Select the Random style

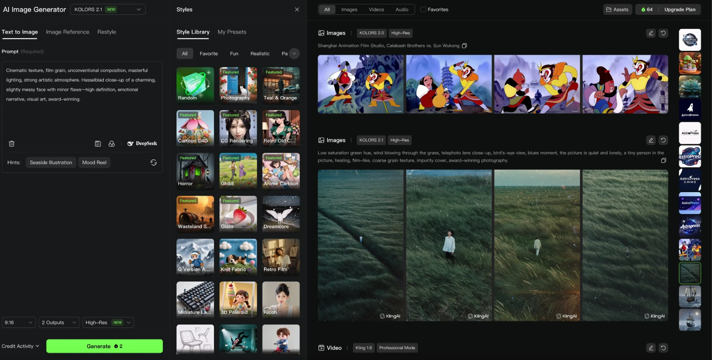tap(195, 85)
